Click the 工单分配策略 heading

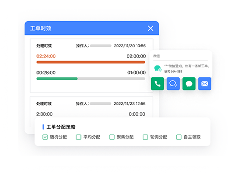(61, 127)
